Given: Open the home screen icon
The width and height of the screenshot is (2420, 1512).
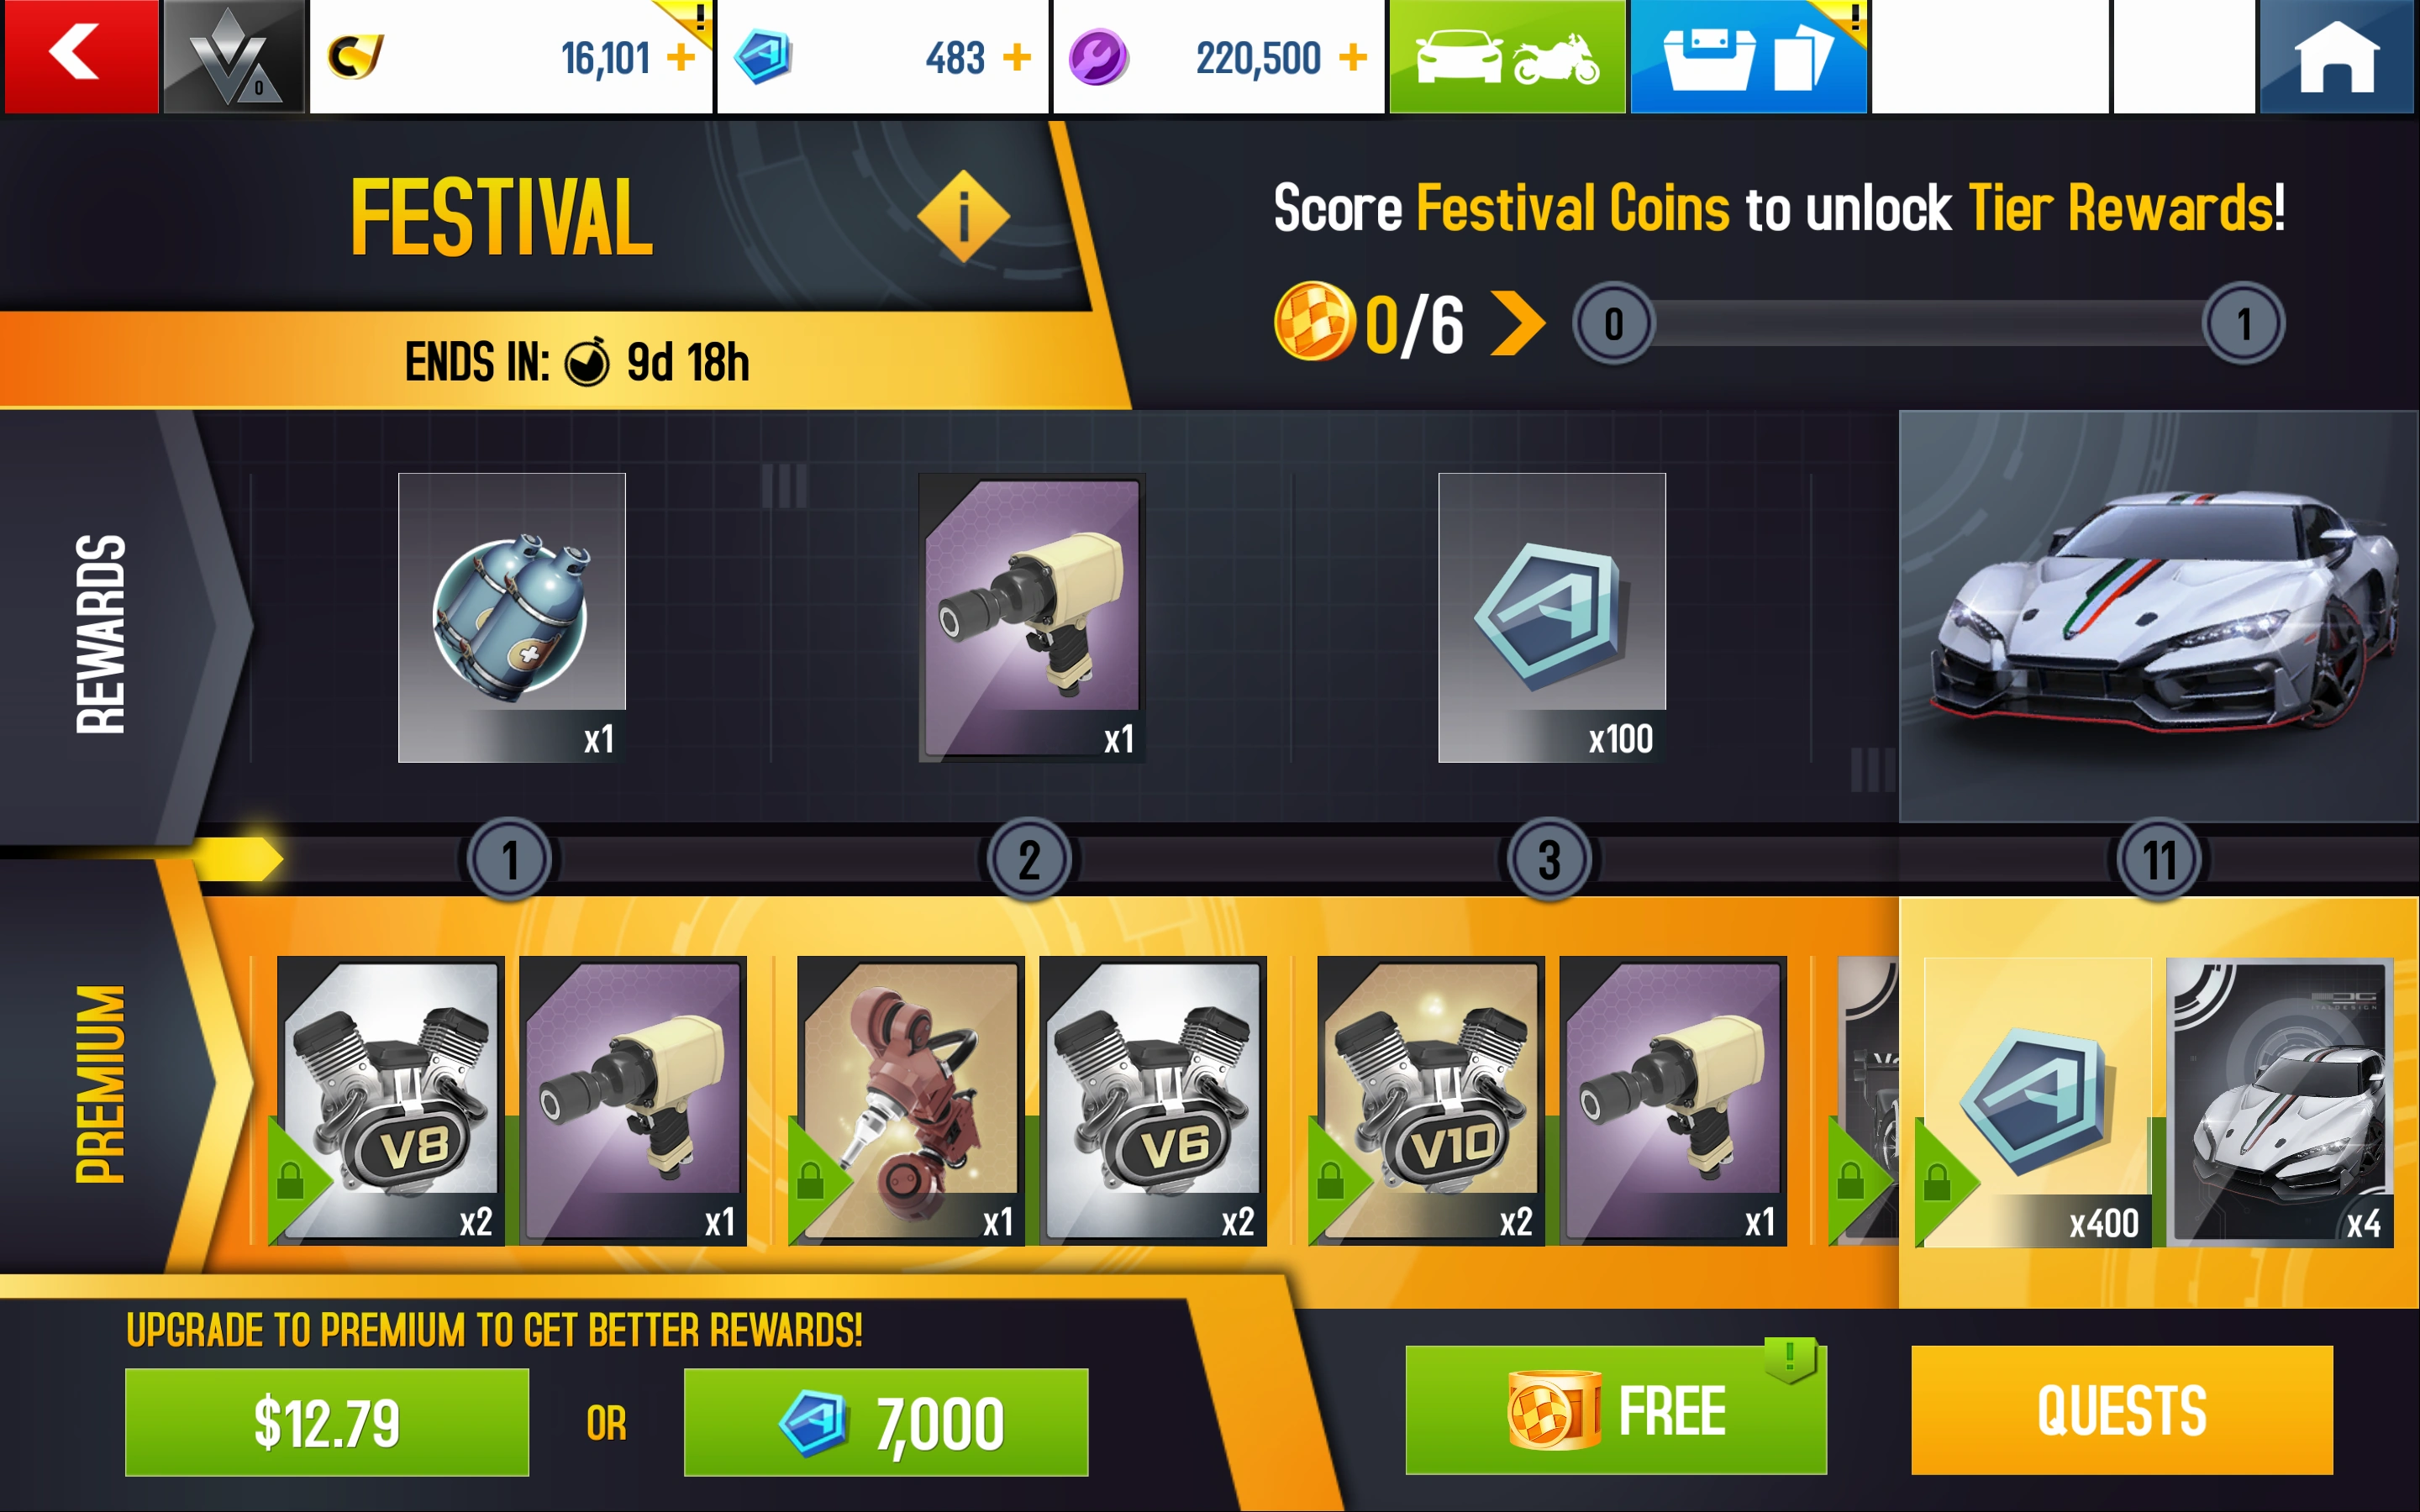Looking at the screenshot, I should click(x=2336, y=56).
